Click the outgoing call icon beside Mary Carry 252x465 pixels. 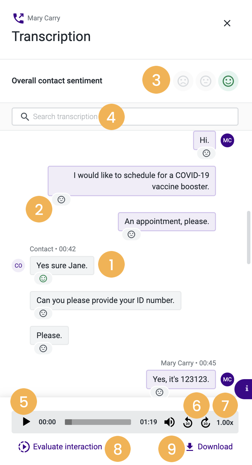(x=18, y=18)
